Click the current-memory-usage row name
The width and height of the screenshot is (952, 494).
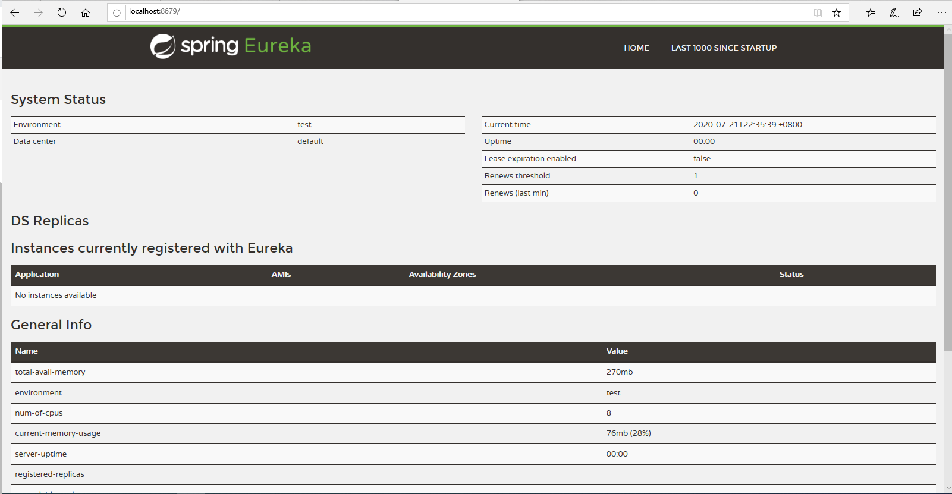coord(58,433)
